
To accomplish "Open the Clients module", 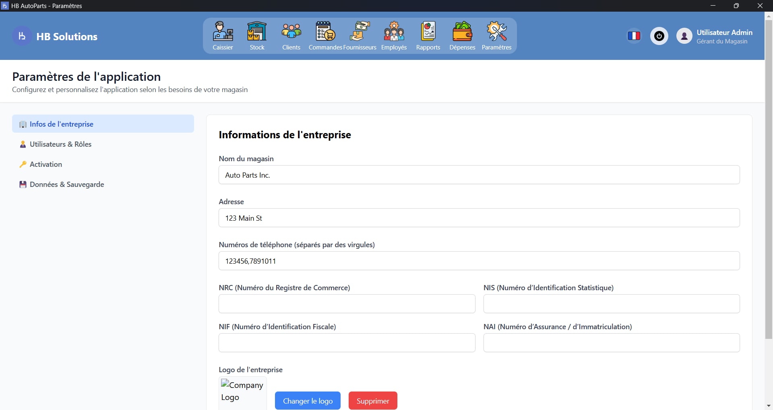I will [x=291, y=36].
